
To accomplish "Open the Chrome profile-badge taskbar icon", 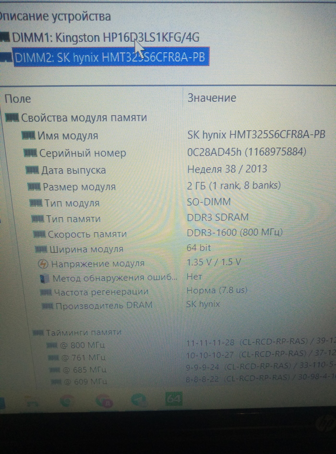I will click(x=104, y=401).
